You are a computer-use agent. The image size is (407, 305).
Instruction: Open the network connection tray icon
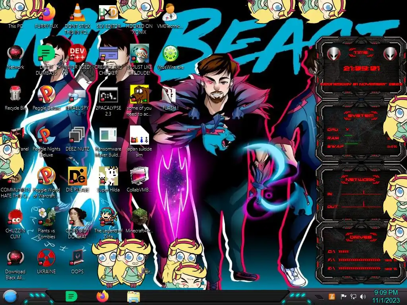pyautogui.click(x=353, y=296)
